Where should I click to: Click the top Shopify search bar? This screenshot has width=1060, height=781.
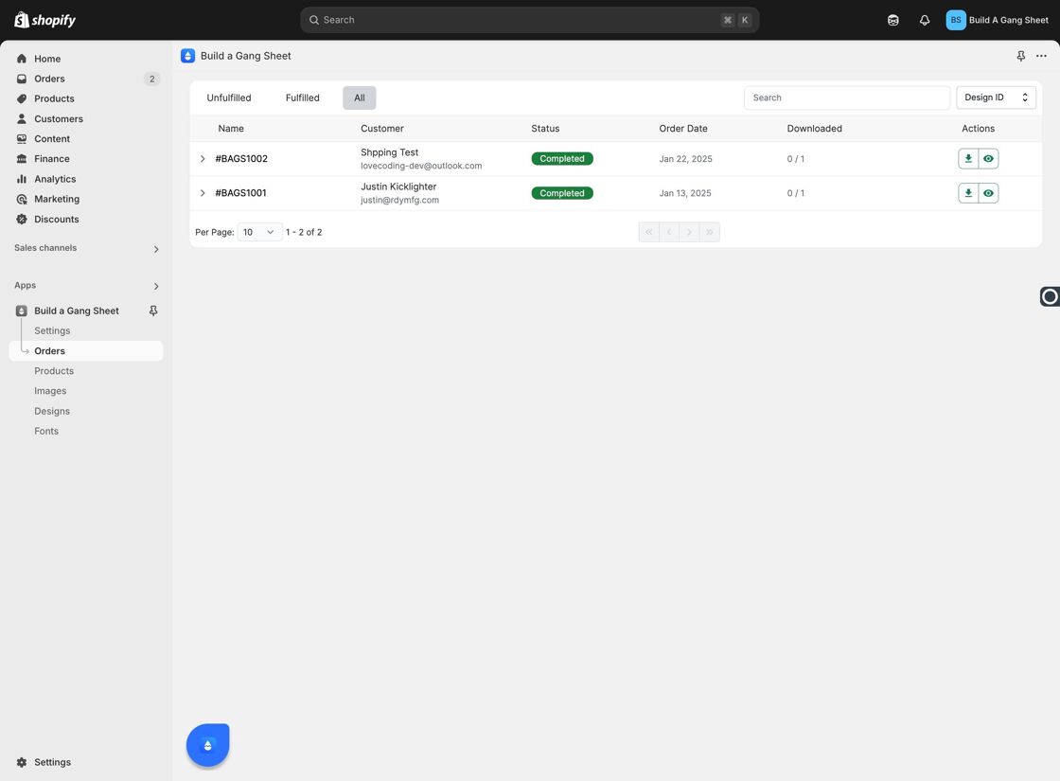[x=529, y=20]
